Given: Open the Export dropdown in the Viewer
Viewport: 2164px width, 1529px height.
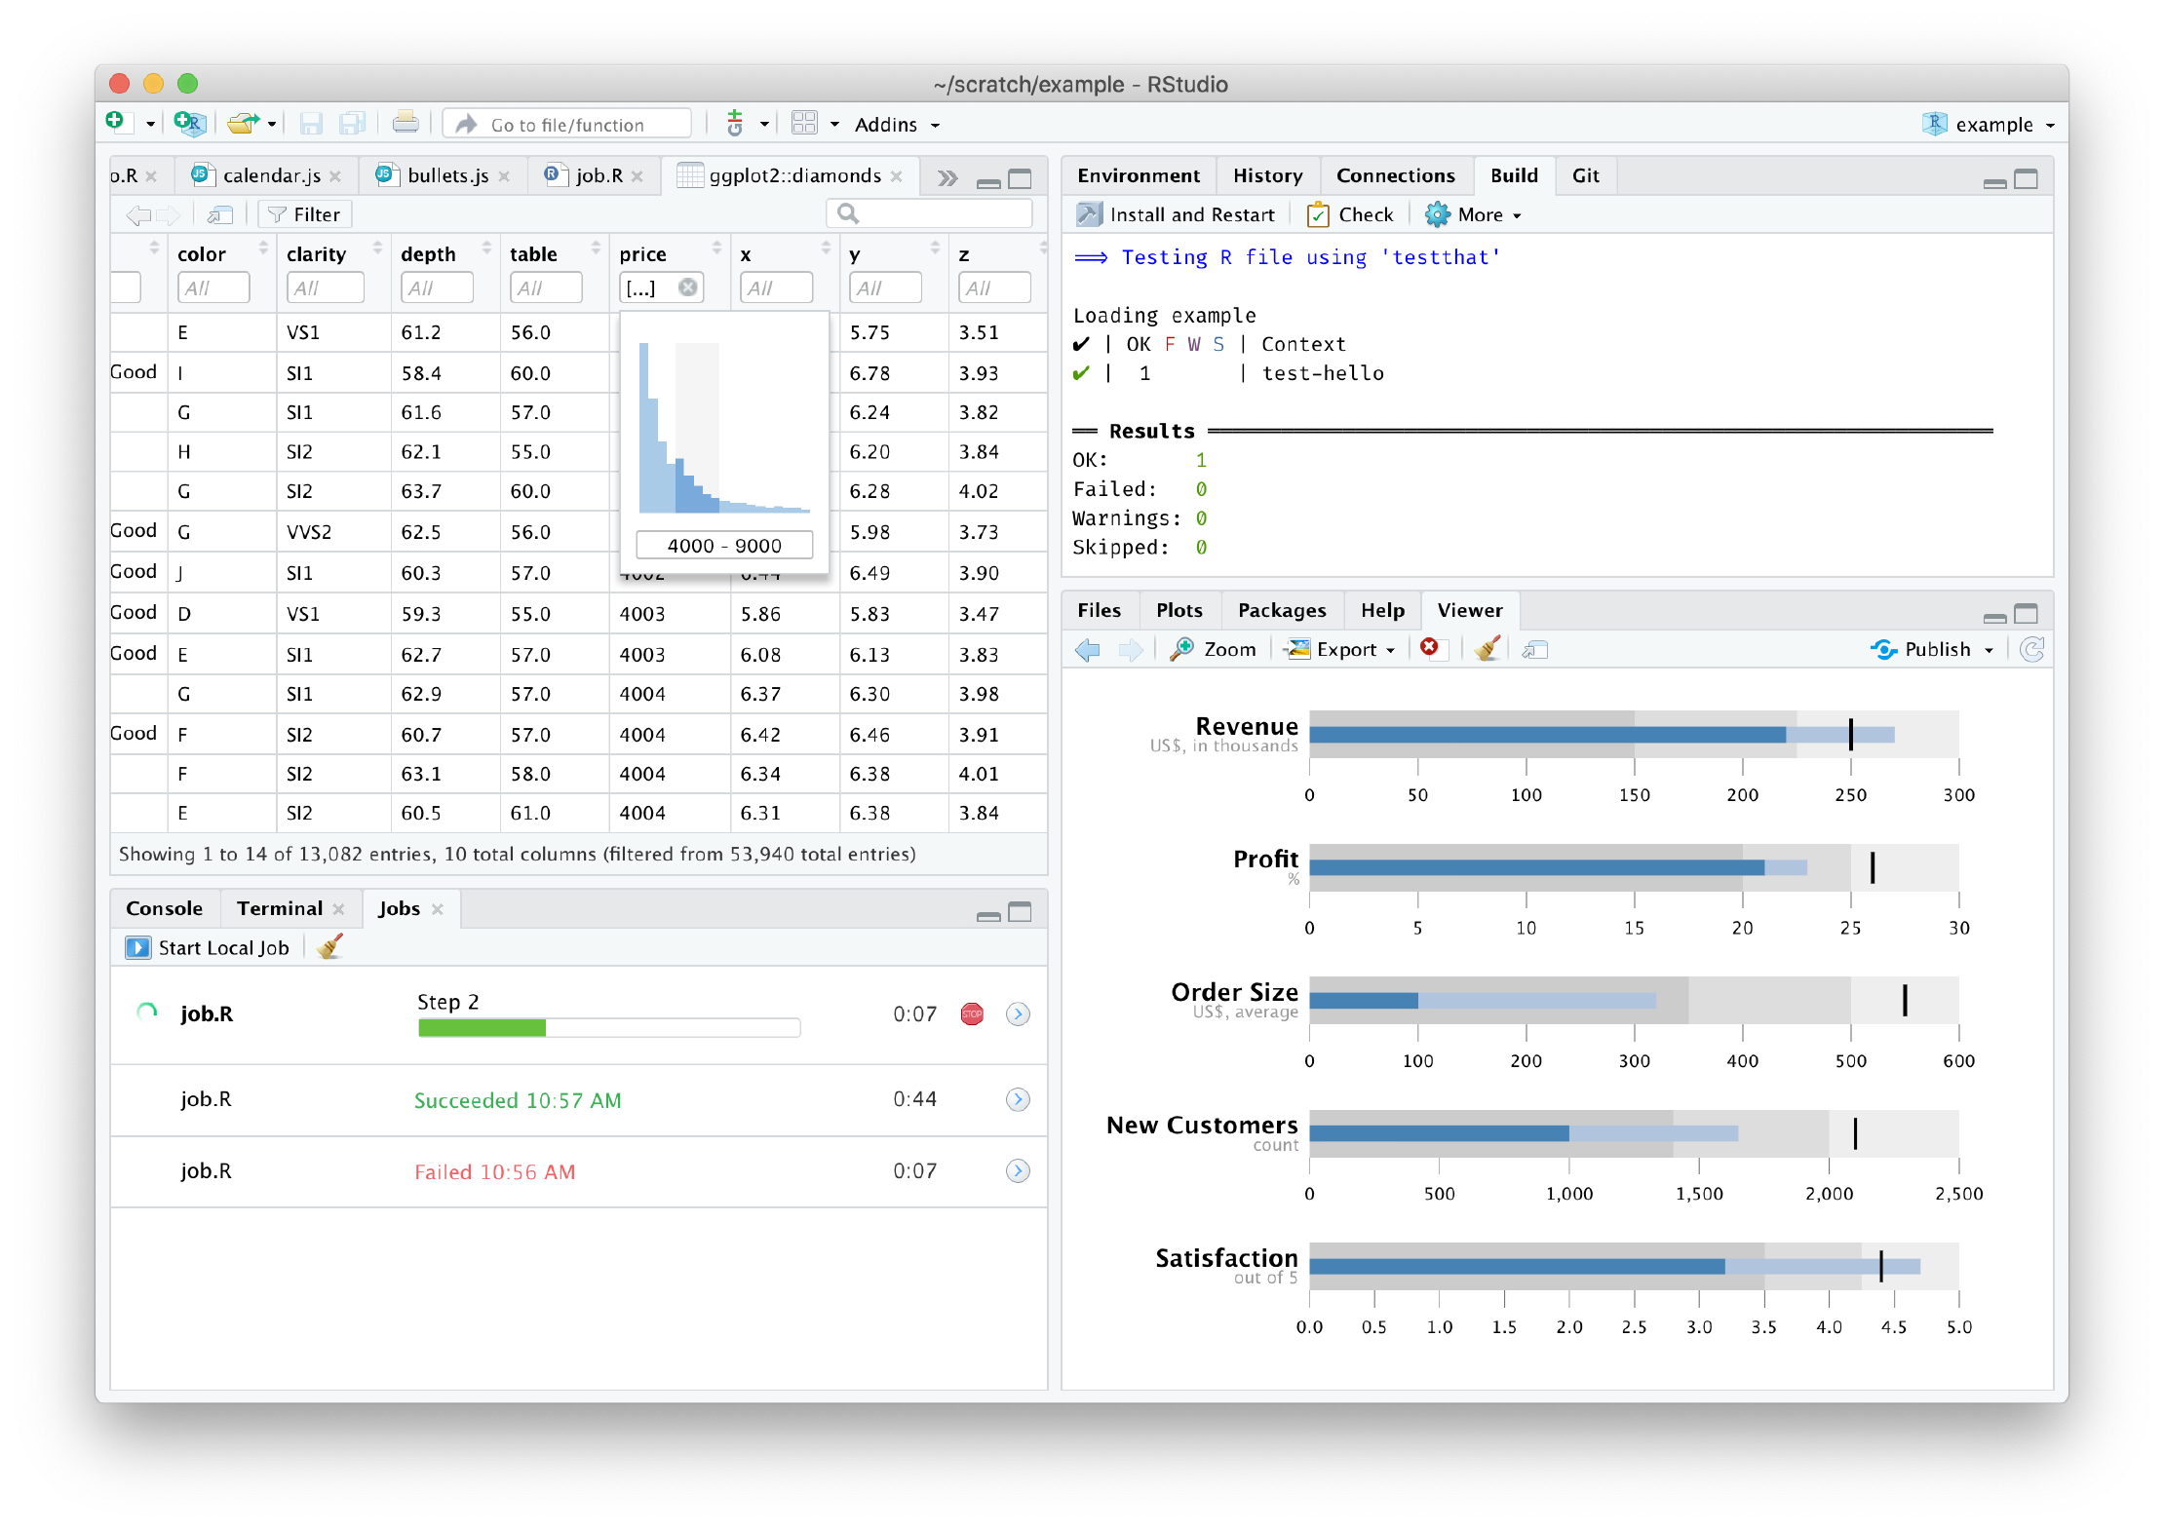Looking at the screenshot, I should click(1339, 649).
